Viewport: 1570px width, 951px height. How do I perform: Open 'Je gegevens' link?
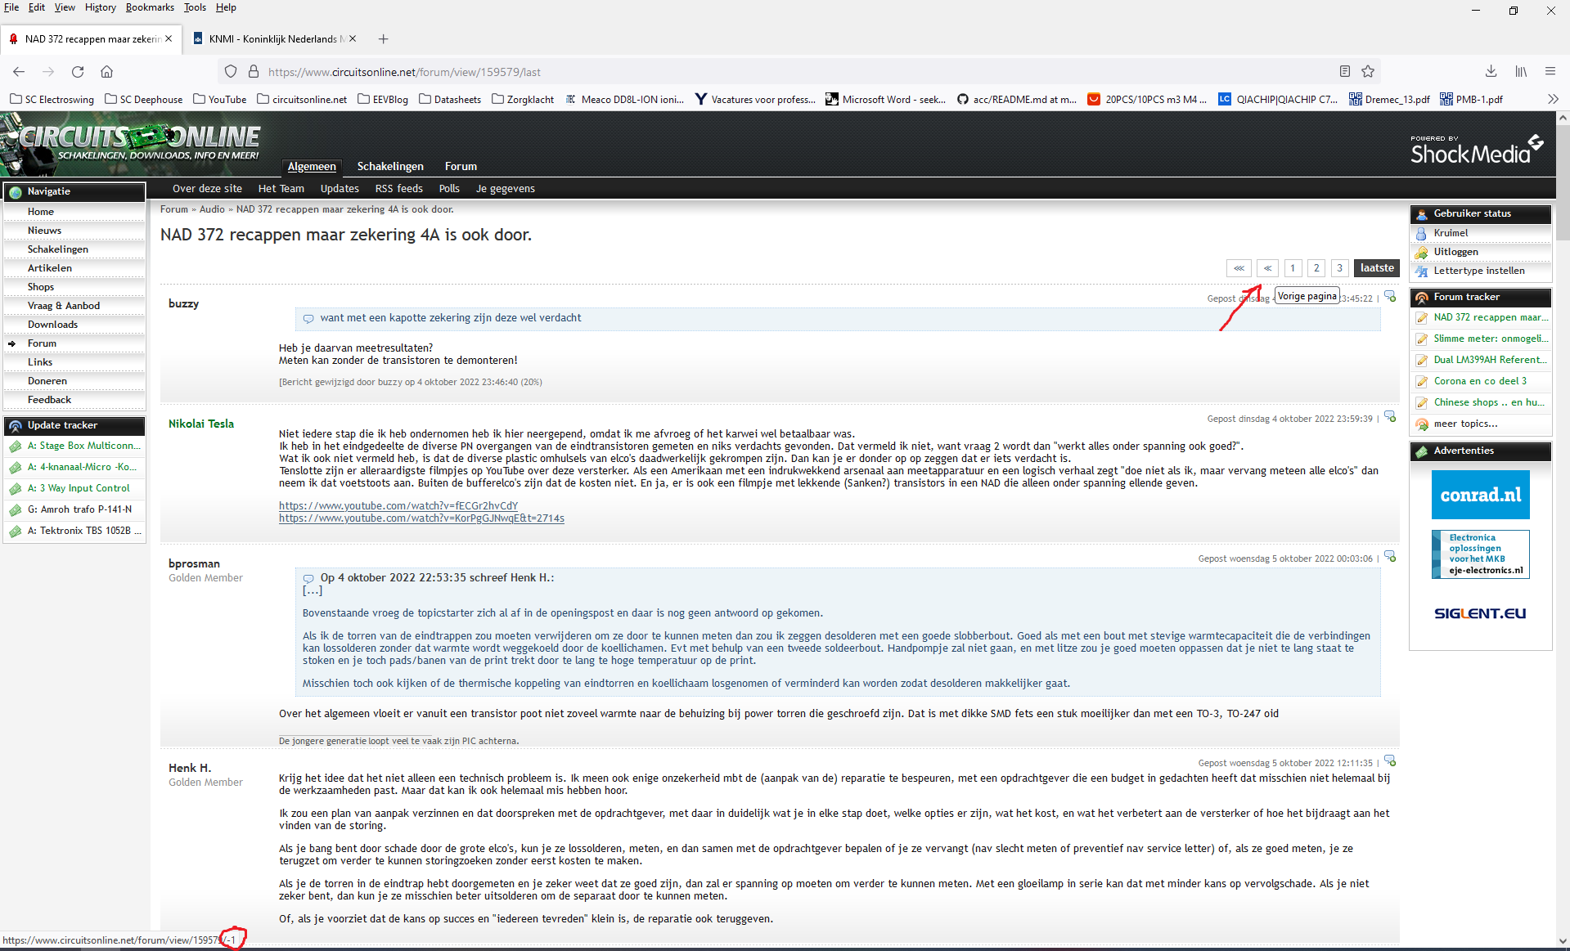click(506, 188)
